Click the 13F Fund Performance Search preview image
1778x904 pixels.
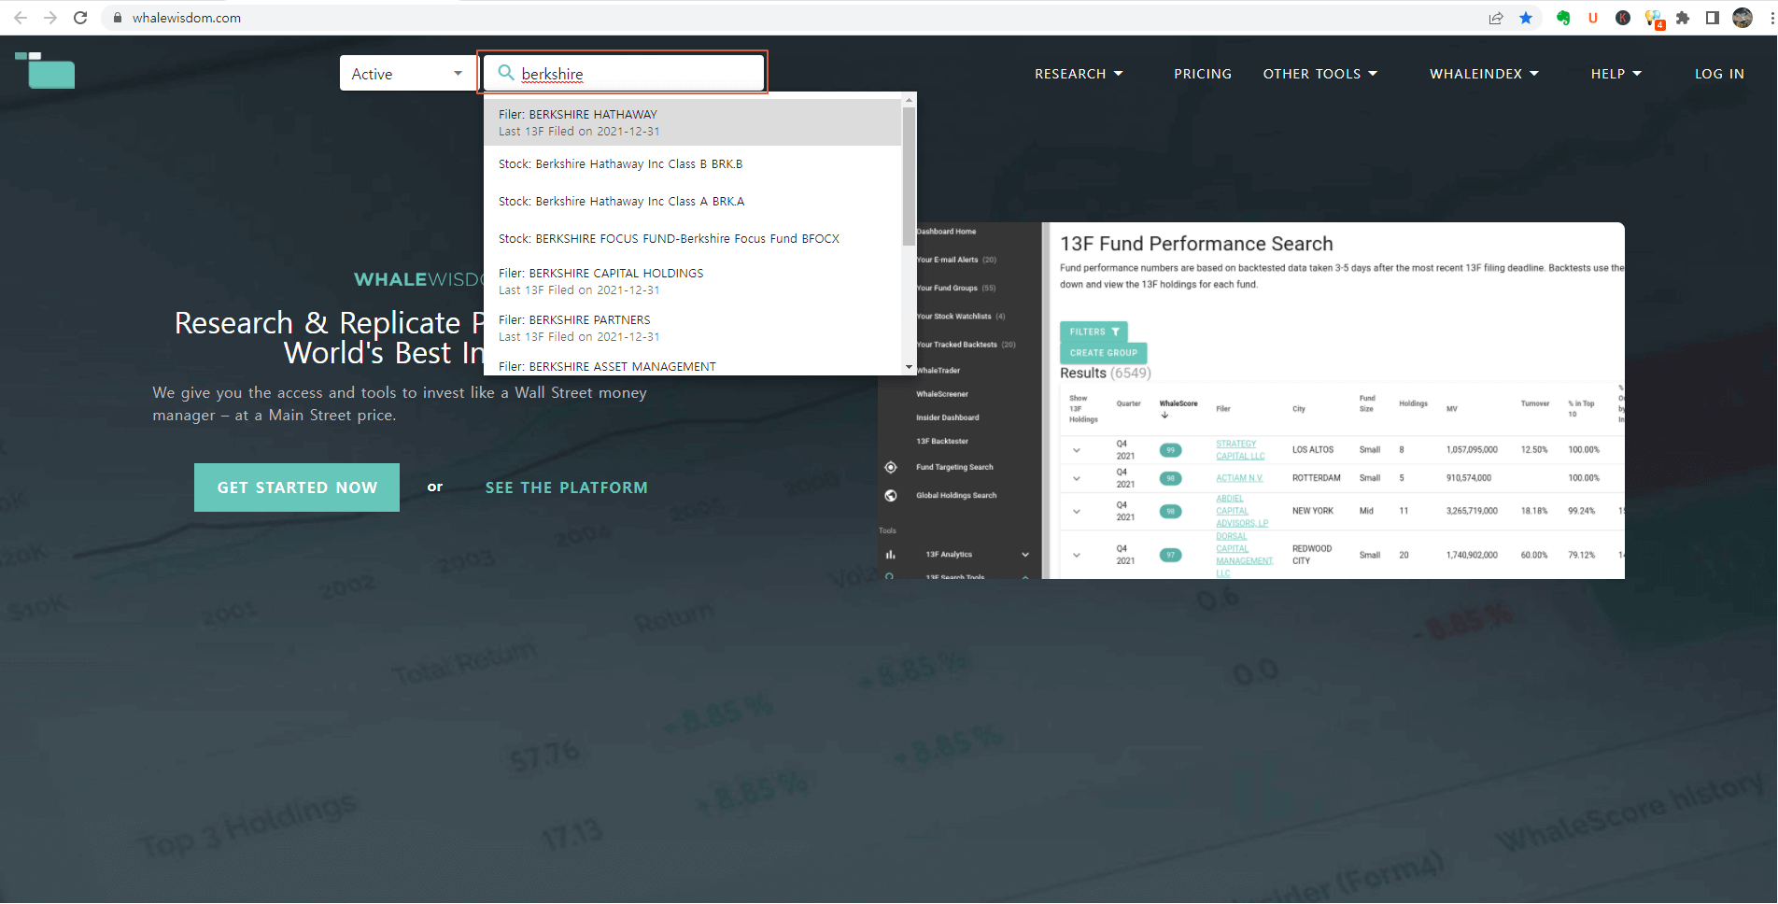(1251, 401)
